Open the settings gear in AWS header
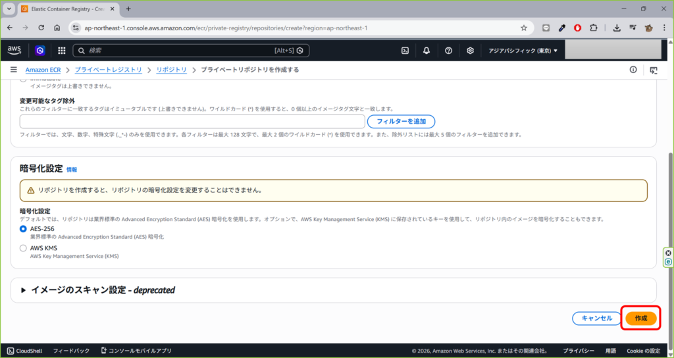The image size is (674, 358). pyautogui.click(x=470, y=51)
